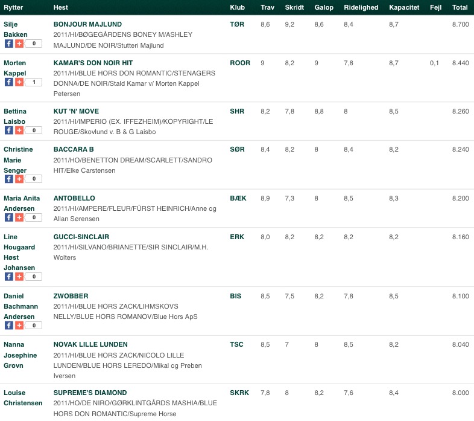Open rider Nanna Josephine Grovn
Screen dimensions: 474x421
coord(21,355)
